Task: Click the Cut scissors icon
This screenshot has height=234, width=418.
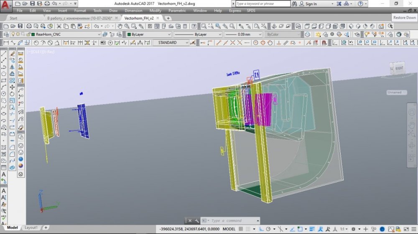Action: coord(59,26)
